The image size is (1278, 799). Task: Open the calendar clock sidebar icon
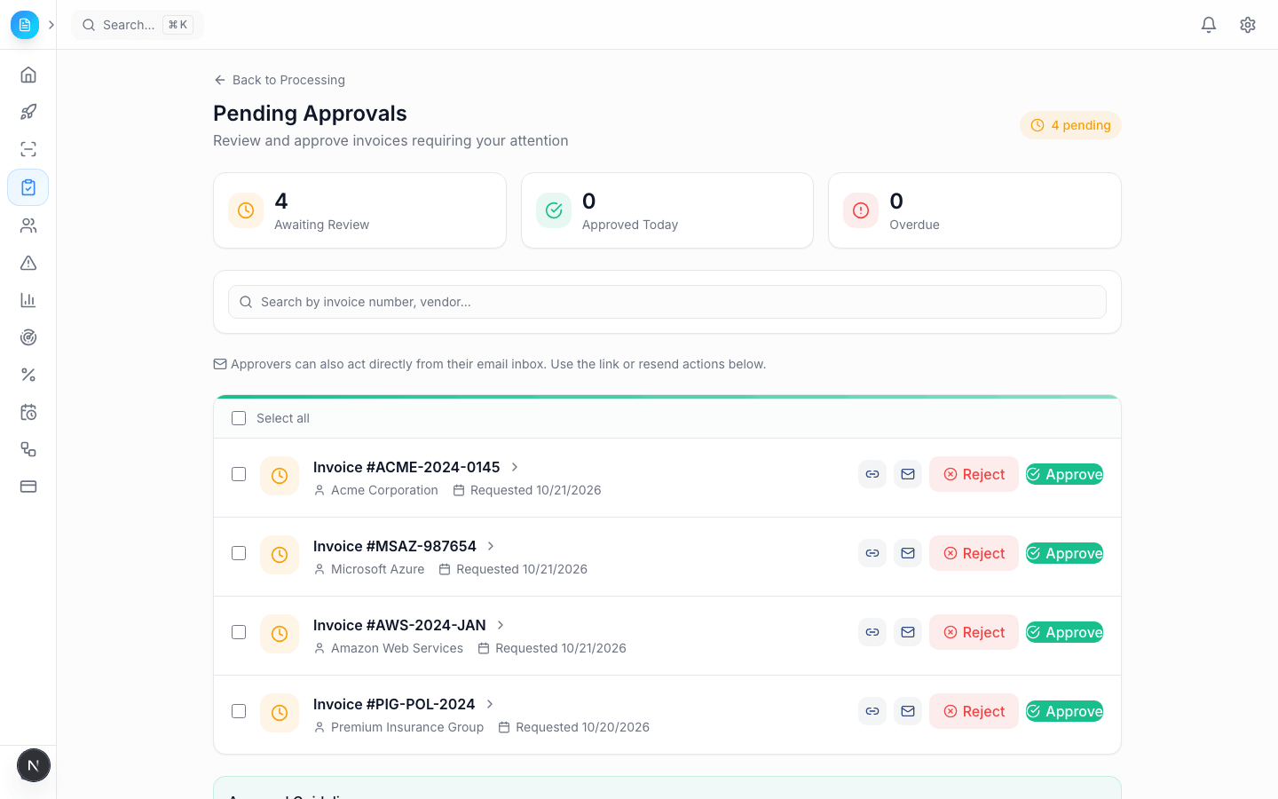pyautogui.click(x=28, y=412)
